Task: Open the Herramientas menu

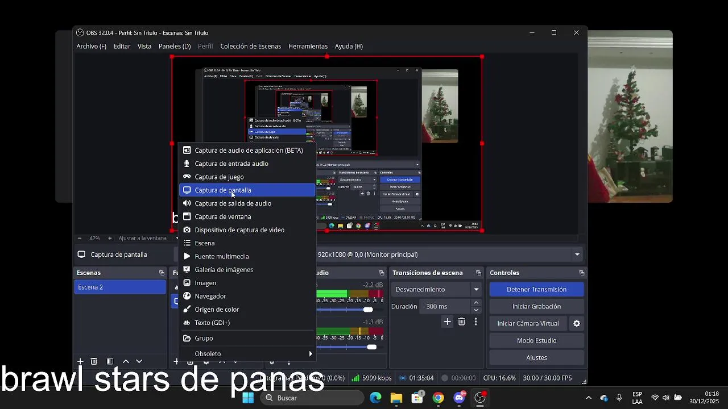Action: pyautogui.click(x=308, y=47)
